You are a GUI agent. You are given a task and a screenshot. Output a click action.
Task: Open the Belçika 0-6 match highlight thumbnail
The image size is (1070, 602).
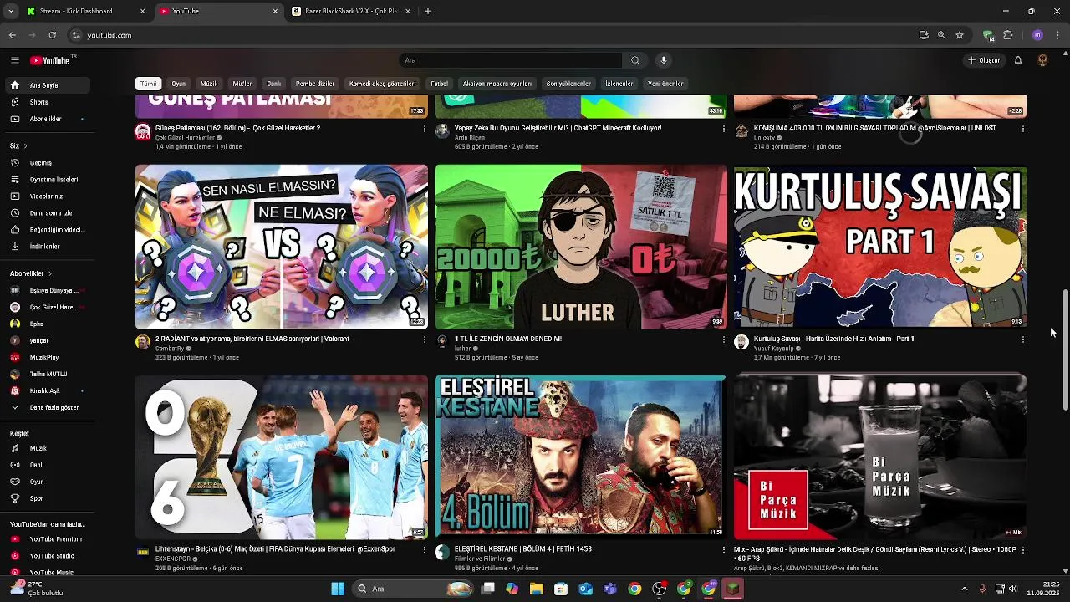[282, 457]
